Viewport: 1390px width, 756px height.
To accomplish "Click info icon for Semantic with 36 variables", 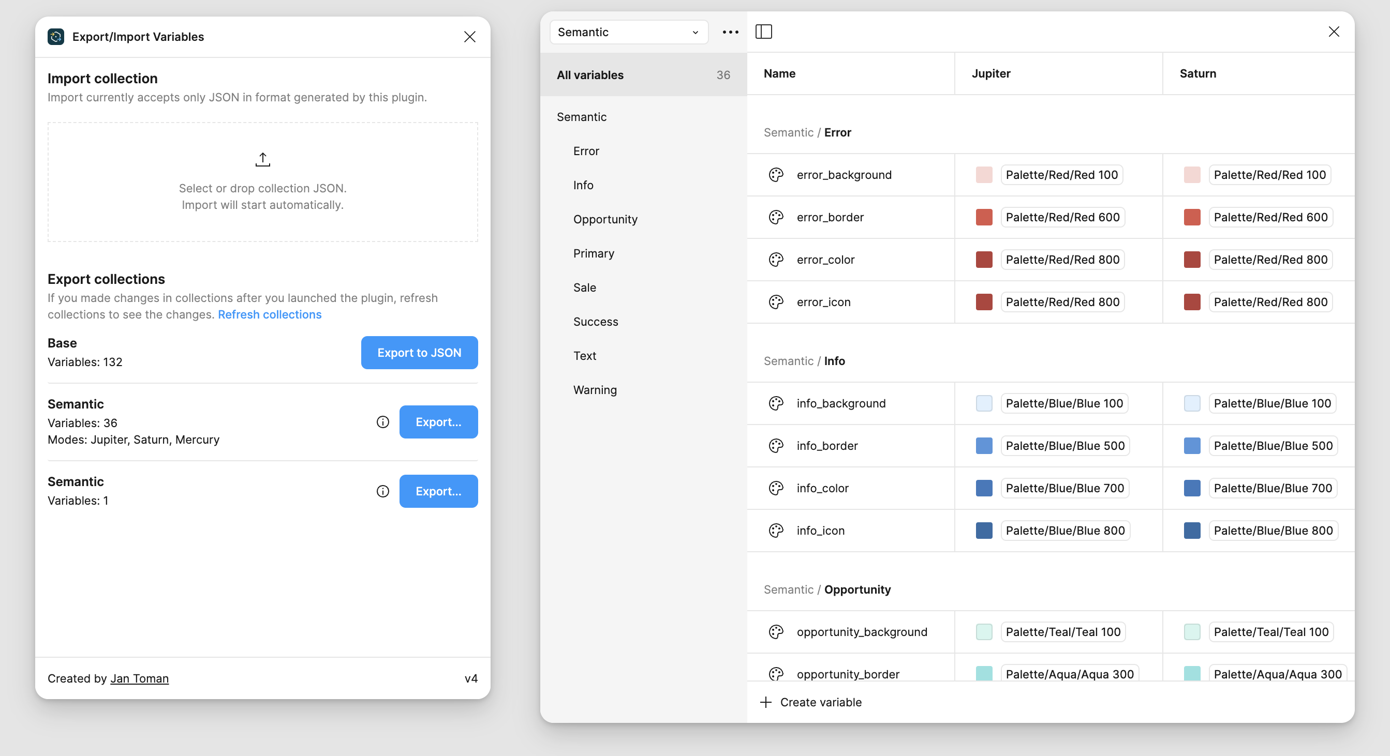I will (382, 421).
